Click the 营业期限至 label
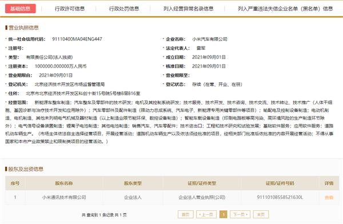343x224 pixels. [x=178, y=75]
